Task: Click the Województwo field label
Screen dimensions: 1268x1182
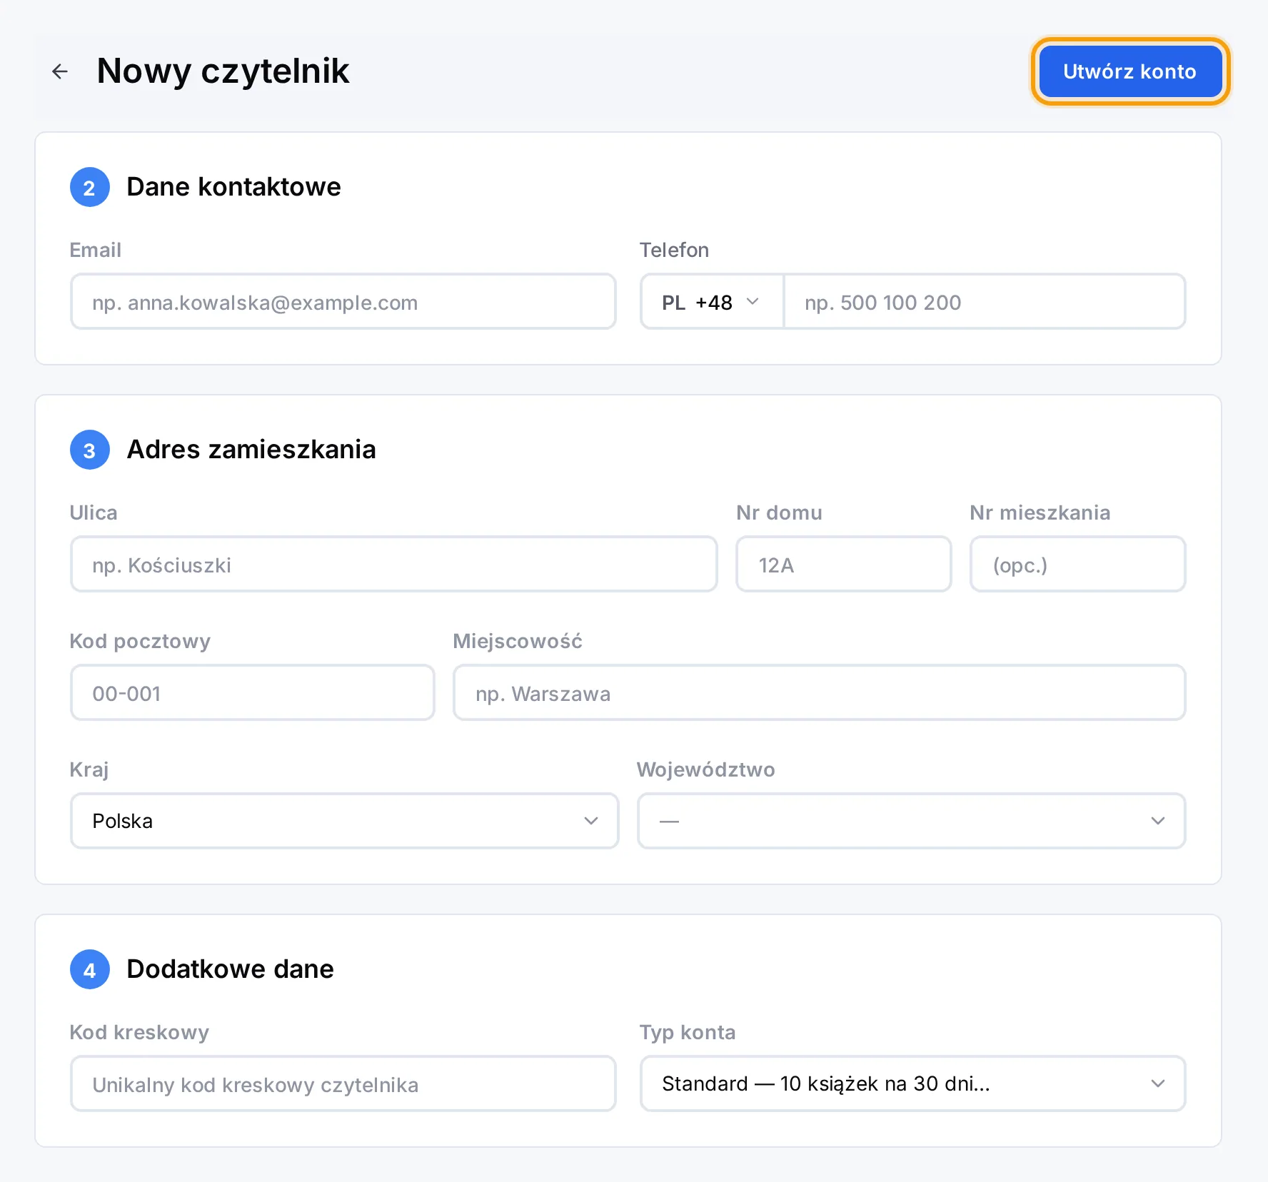Action: 706,769
